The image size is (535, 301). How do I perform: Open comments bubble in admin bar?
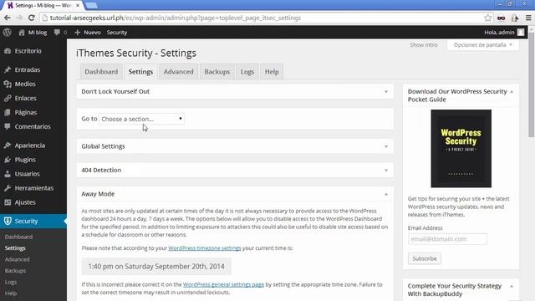point(57,33)
